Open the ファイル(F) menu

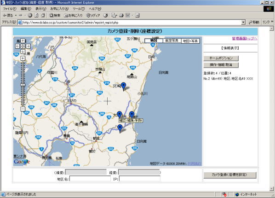click(10, 9)
